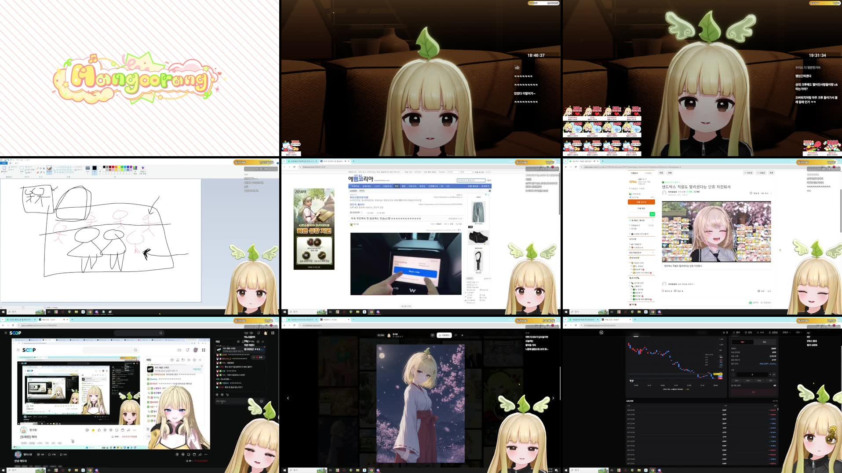Screen dimensions: 842x473
Task: Click the FM Korea site logo
Action: 361,178
